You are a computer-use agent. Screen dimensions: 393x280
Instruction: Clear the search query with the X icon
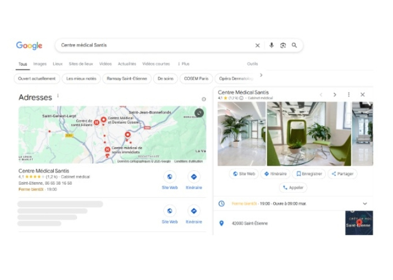[257, 45]
